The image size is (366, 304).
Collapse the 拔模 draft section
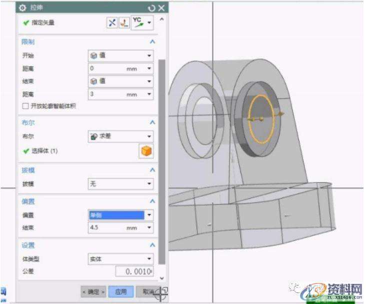[152, 170]
